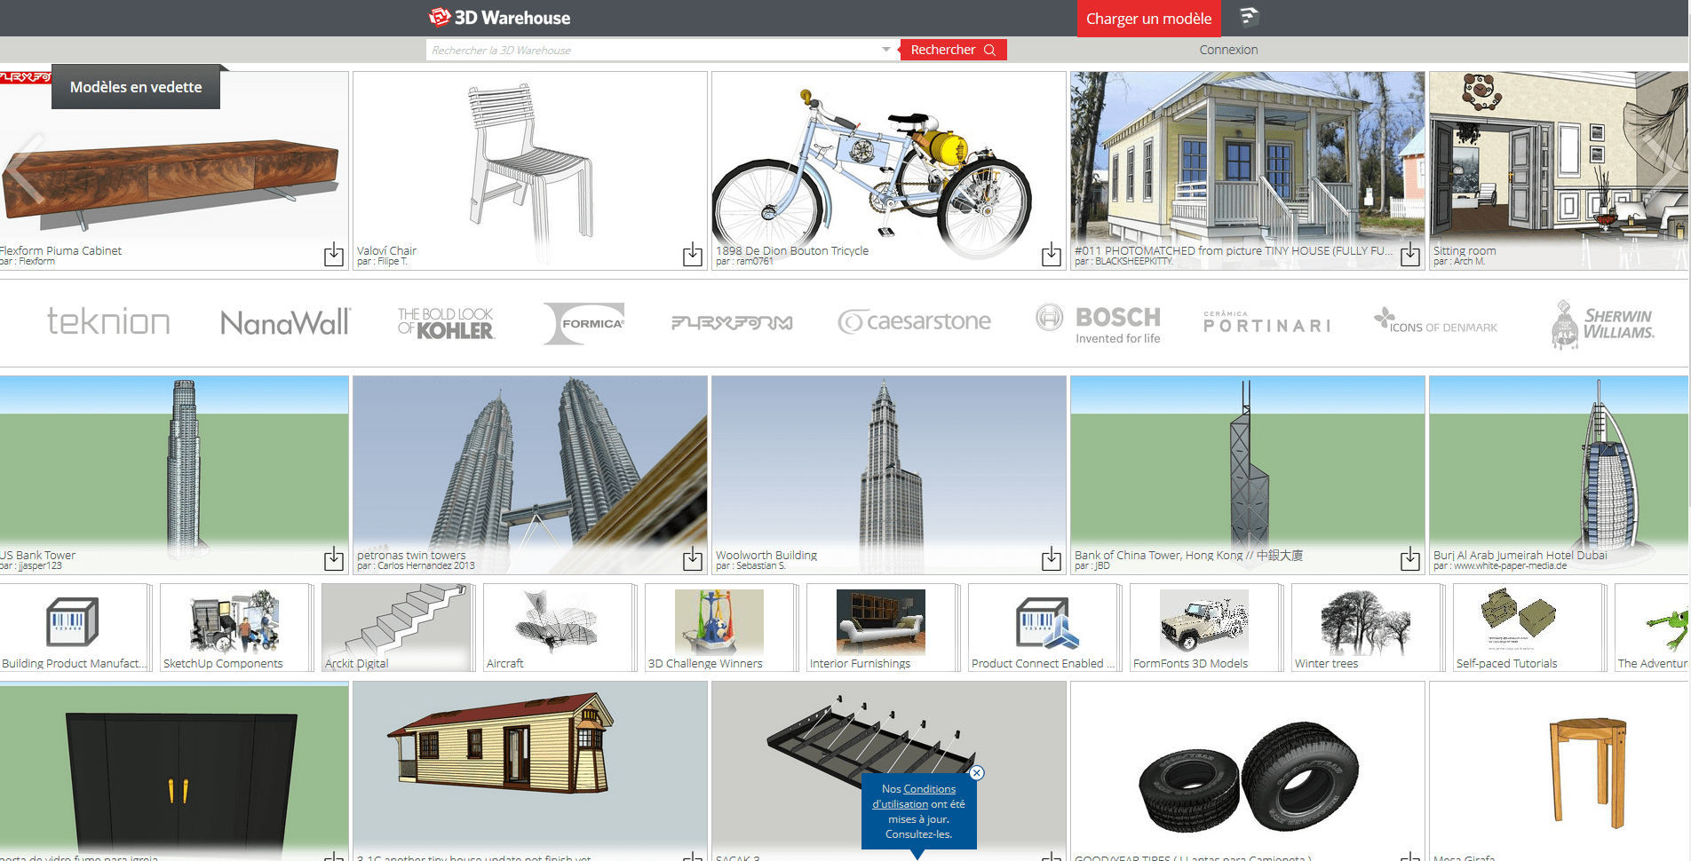The image size is (1691, 861).
Task: Select the Modèles en vedette header
Action: [135, 87]
